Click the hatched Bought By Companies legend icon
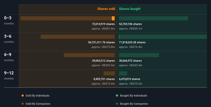211x107 pixels. [117, 104]
